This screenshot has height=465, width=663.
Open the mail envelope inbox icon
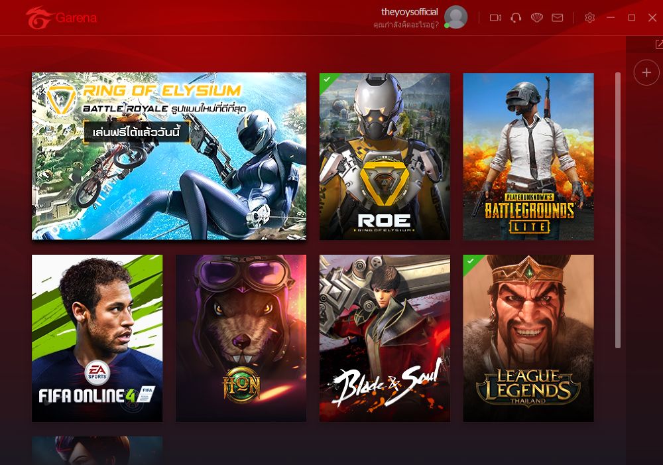point(558,18)
